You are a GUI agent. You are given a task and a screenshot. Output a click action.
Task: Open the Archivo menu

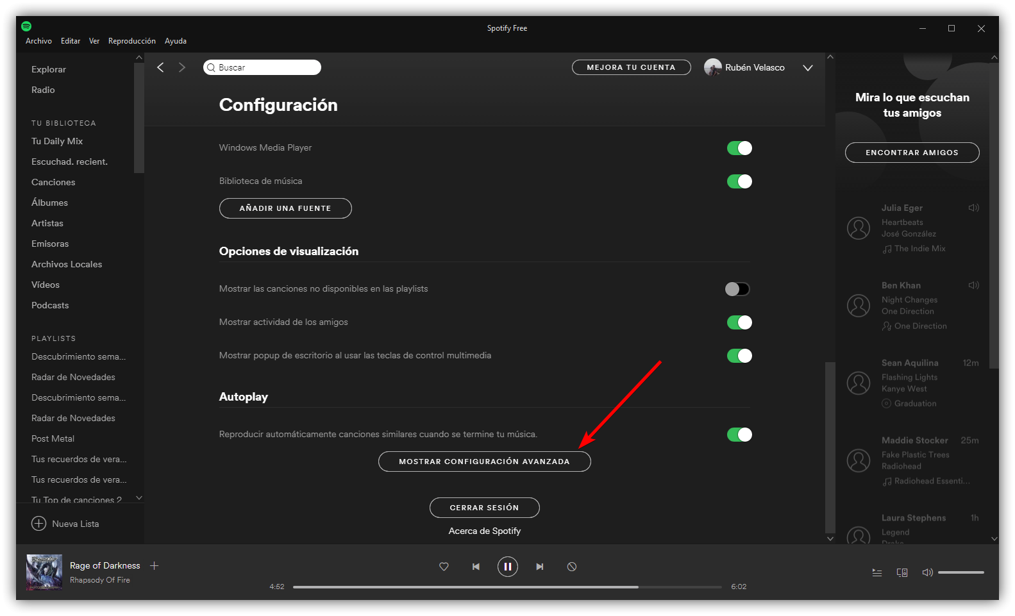(38, 41)
